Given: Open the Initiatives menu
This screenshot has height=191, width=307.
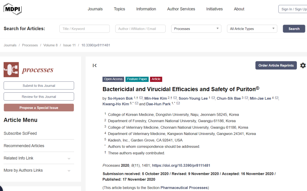Looking at the screenshot, I should 215,9.
